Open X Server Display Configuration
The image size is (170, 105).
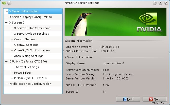point(30,17)
